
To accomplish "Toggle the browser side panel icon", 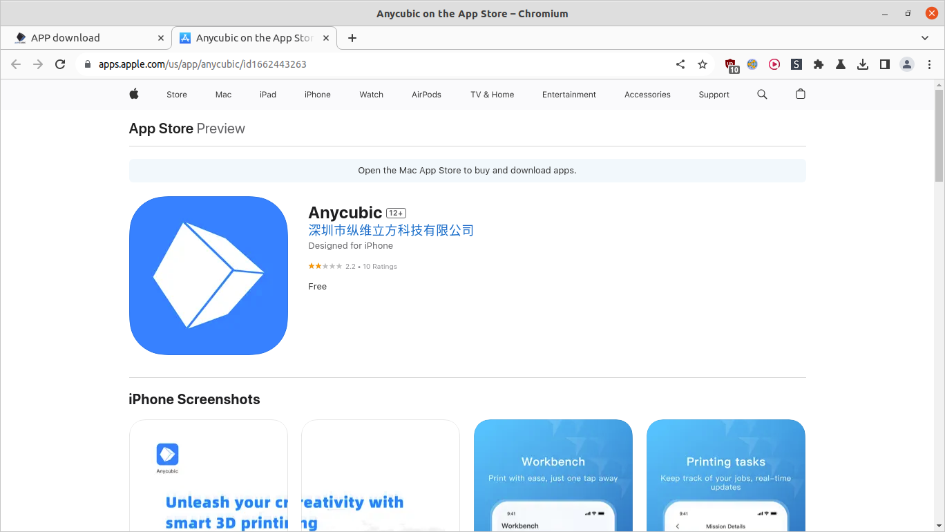I will click(885, 64).
